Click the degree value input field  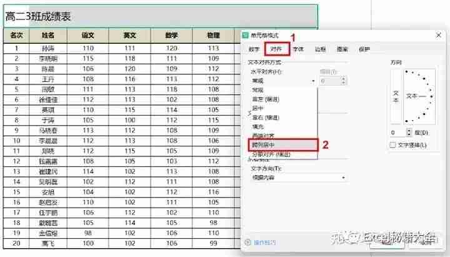[397, 133]
